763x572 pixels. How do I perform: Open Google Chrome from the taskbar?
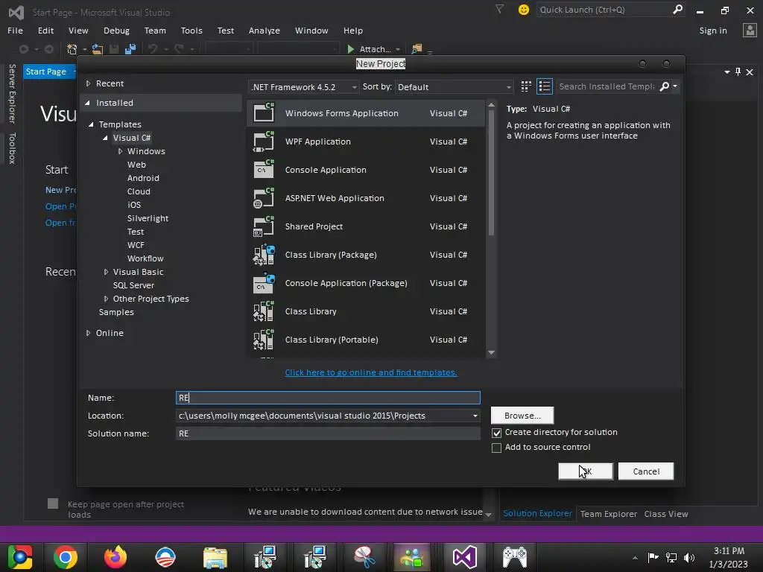click(66, 557)
